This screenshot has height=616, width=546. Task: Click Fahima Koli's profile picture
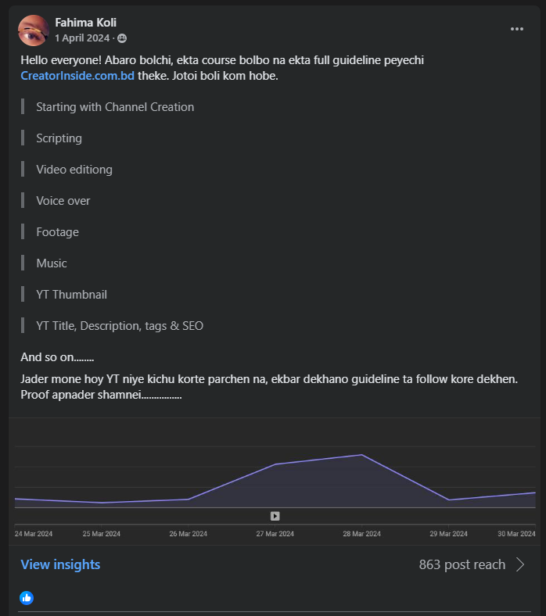[34, 30]
